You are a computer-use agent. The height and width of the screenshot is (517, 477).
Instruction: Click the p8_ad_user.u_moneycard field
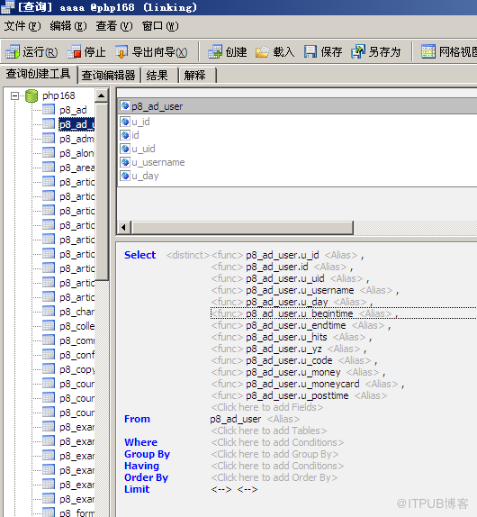(x=302, y=384)
